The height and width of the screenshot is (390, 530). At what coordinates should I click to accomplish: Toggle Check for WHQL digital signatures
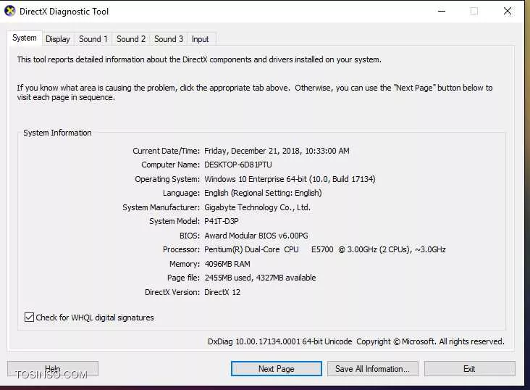89,318
